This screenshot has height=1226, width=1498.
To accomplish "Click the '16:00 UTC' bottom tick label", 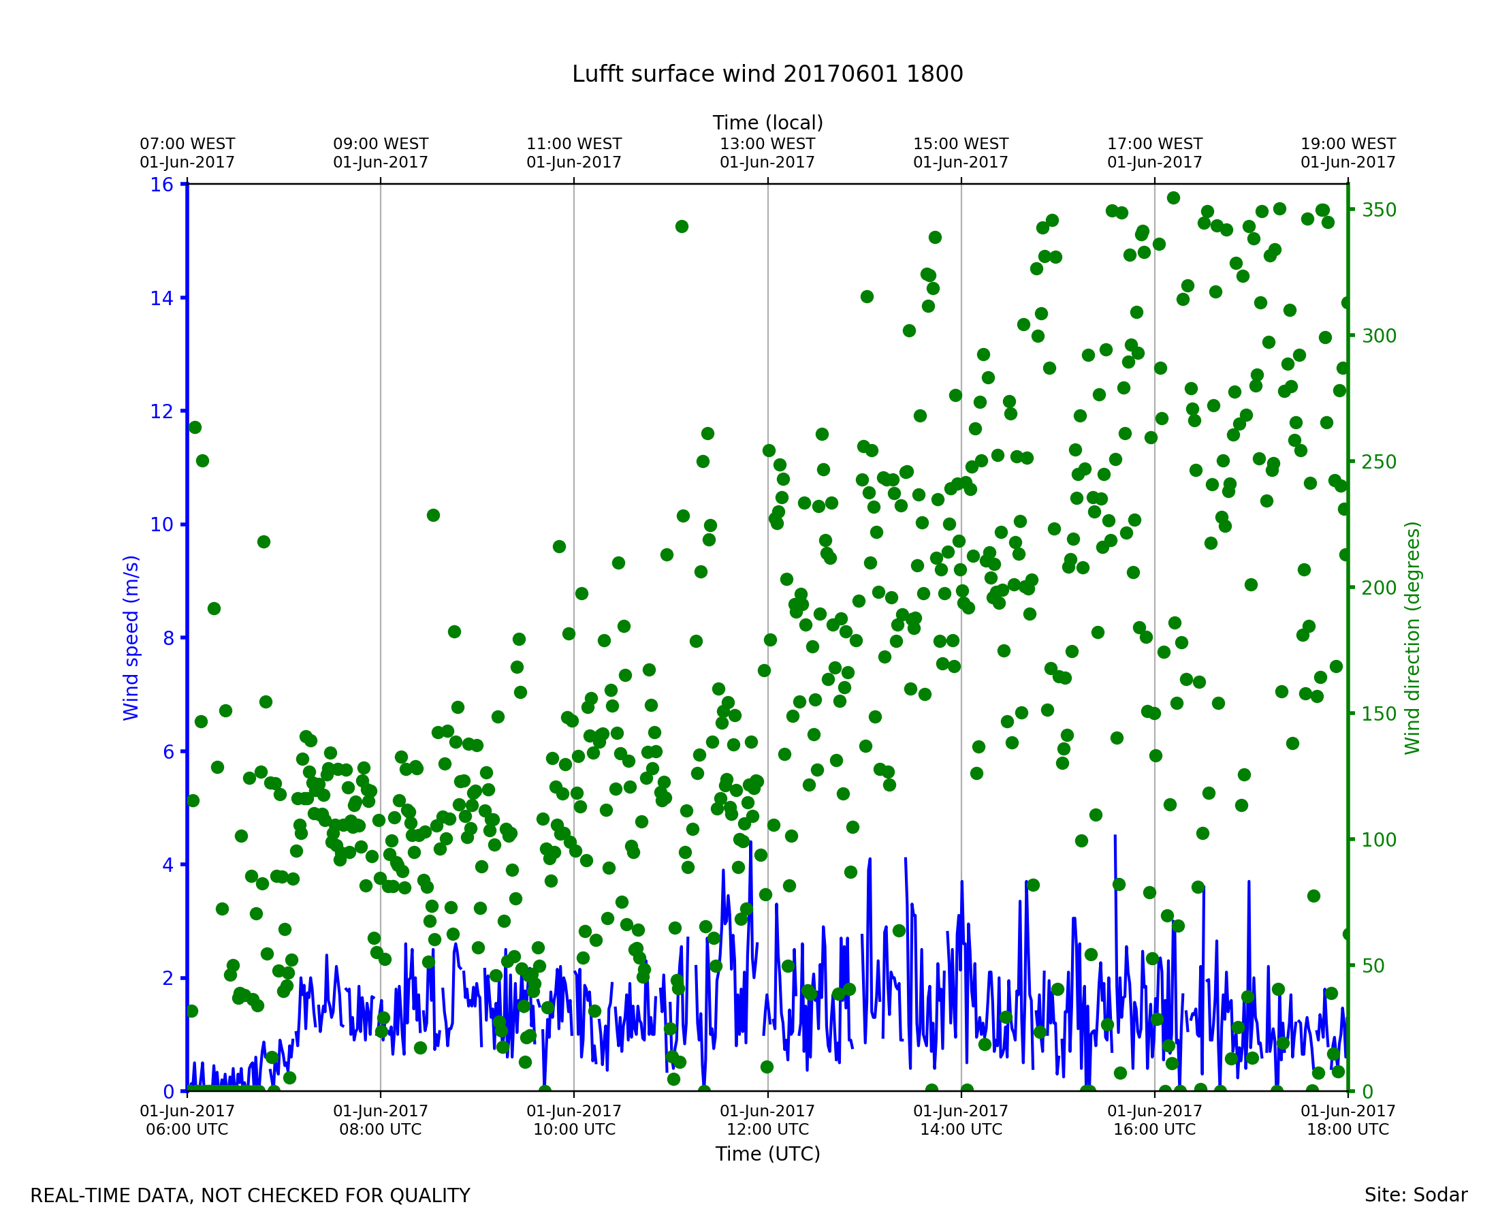I will pyautogui.click(x=1154, y=1129).
